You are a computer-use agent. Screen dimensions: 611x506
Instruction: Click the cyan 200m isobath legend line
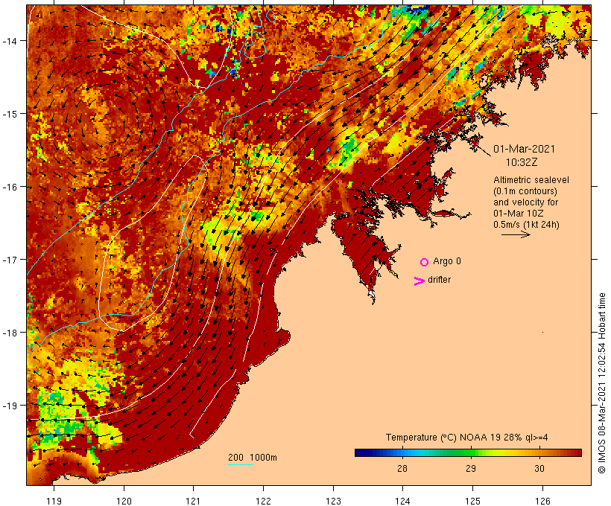(241, 464)
